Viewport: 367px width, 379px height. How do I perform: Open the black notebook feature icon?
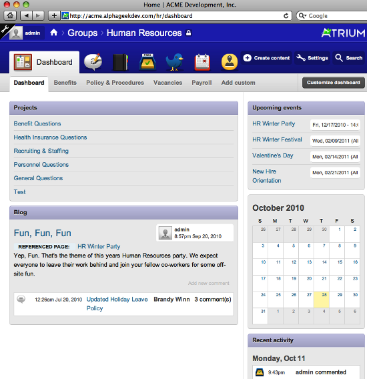coord(120,62)
